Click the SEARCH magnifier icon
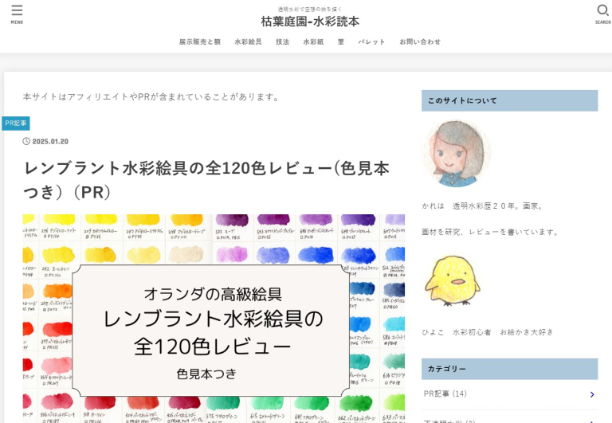 click(602, 13)
